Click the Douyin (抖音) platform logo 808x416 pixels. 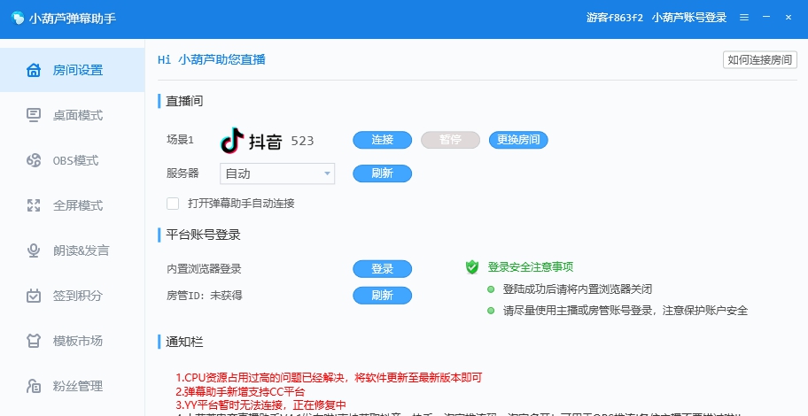click(252, 141)
